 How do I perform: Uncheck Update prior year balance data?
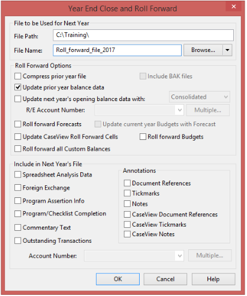pos(17,87)
